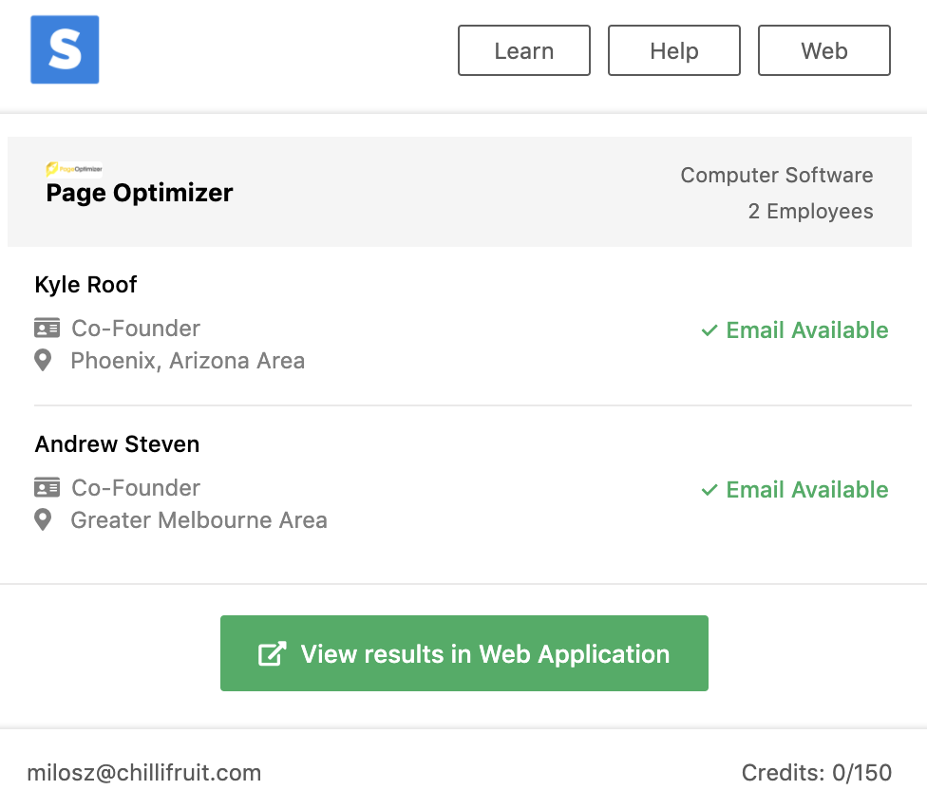Click Email Available for Andrew Steven

coord(807,490)
